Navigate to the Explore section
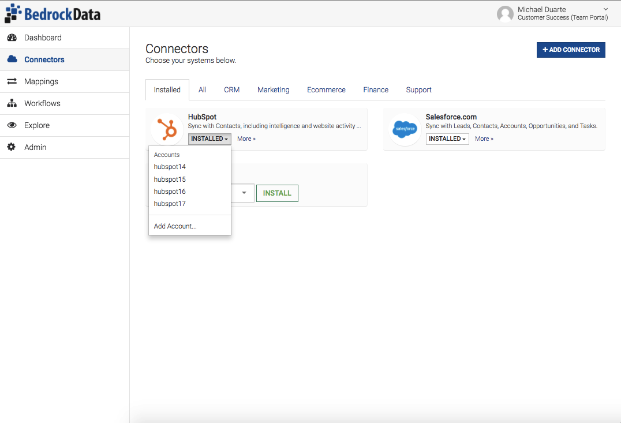The width and height of the screenshot is (621, 423). pyautogui.click(x=65, y=126)
